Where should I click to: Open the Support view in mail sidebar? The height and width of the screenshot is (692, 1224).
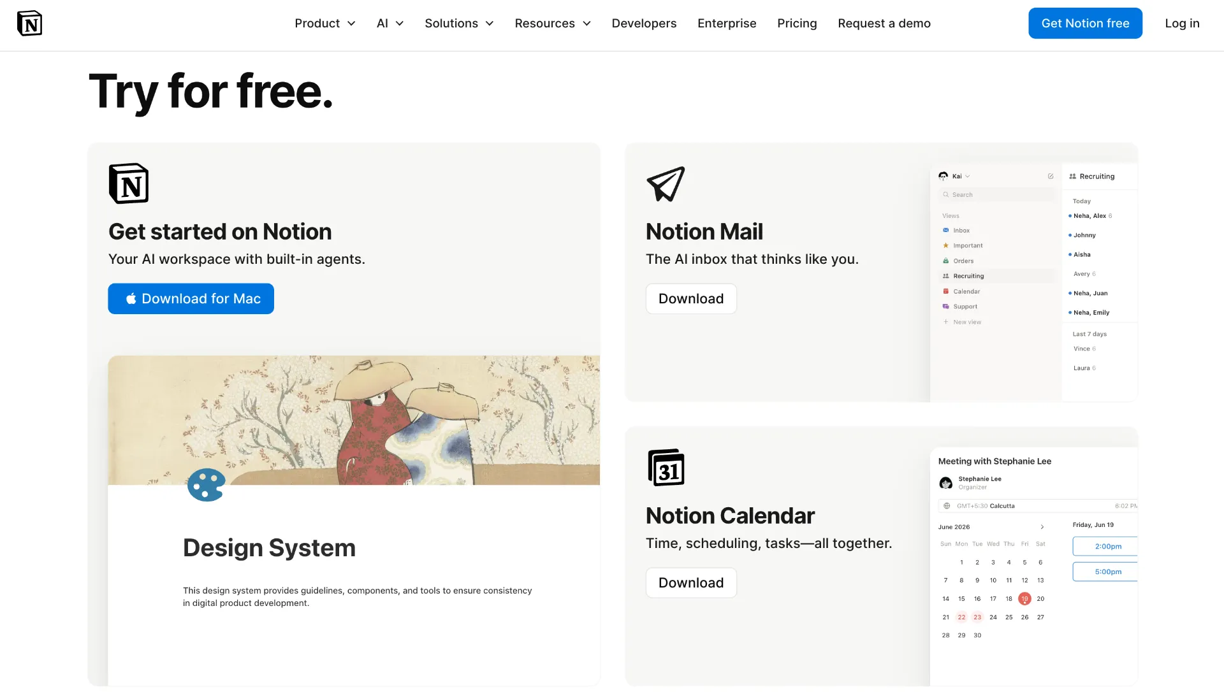pos(960,307)
